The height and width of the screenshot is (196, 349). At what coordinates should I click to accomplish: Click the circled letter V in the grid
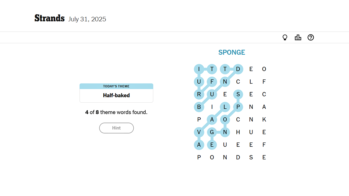199,132
